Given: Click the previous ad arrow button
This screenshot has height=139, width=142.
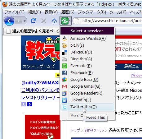Looking at the screenshot, I should coord(24,104).
